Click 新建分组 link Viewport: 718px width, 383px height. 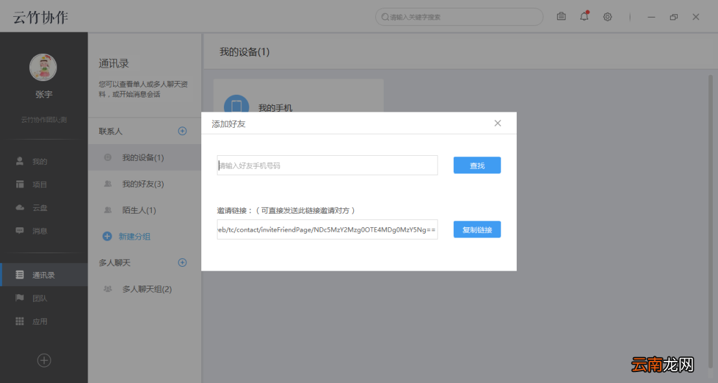(x=134, y=236)
